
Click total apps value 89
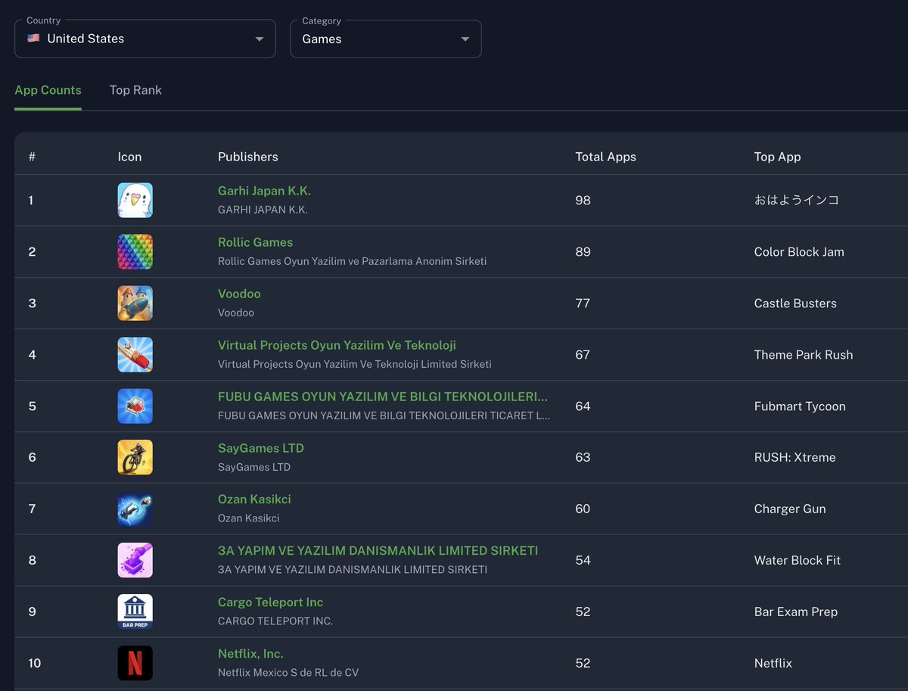(583, 252)
